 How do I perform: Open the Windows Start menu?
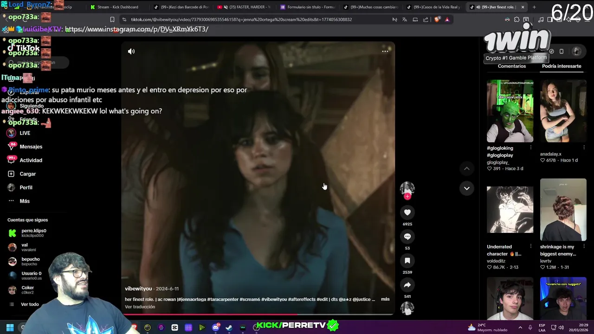pyautogui.click(x=10, y=328)
